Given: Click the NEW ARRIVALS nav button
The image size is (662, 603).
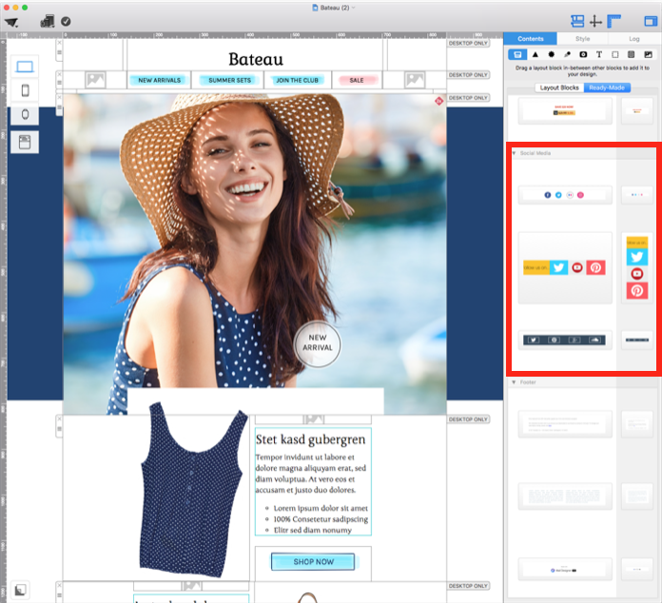Looking at the screenshot, I should point(159,80).
